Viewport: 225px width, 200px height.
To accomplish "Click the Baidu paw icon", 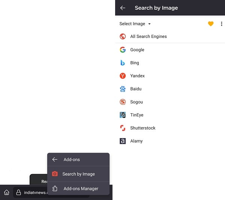I will pyautogui.click(x=123, y=89).
